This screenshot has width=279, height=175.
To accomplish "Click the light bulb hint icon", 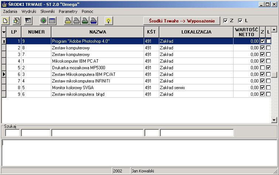I will point(108,21).
